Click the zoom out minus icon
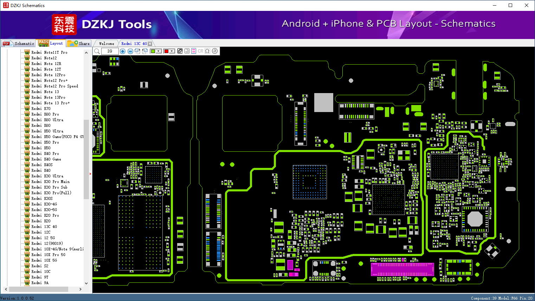The width and height of the screenshot is (535, 301). click(130, 51)
